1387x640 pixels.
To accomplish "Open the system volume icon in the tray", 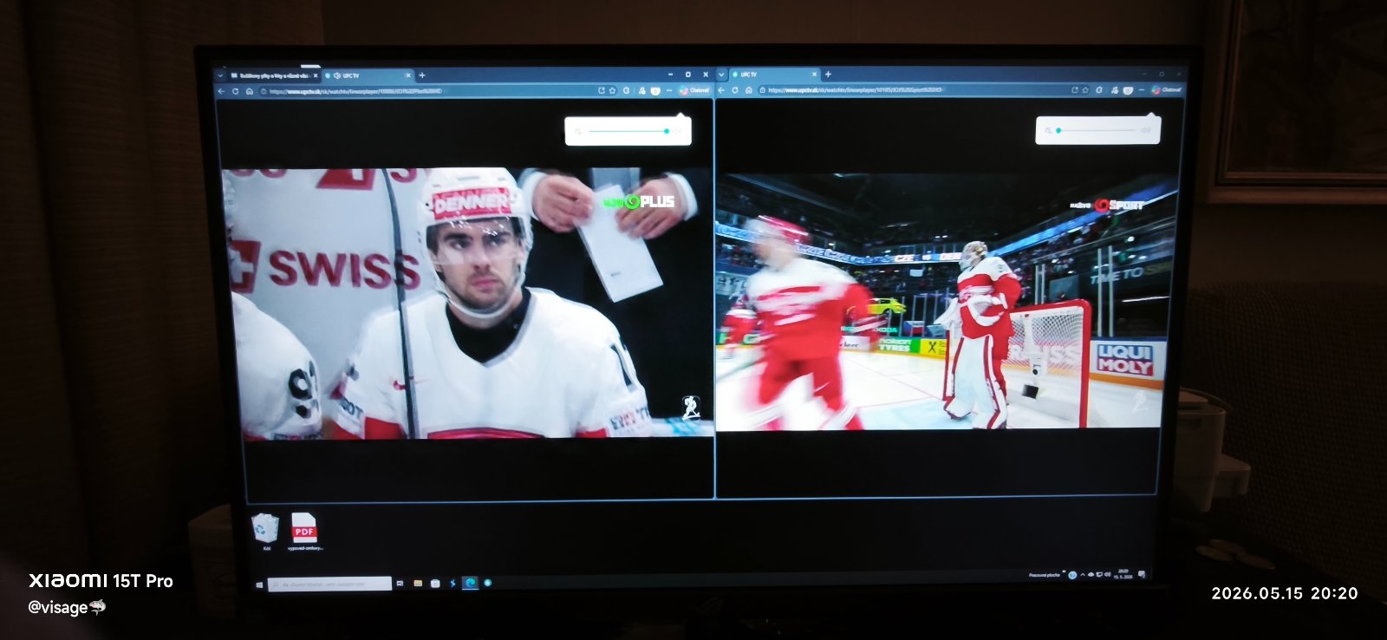I will [x=1107, y=574].
